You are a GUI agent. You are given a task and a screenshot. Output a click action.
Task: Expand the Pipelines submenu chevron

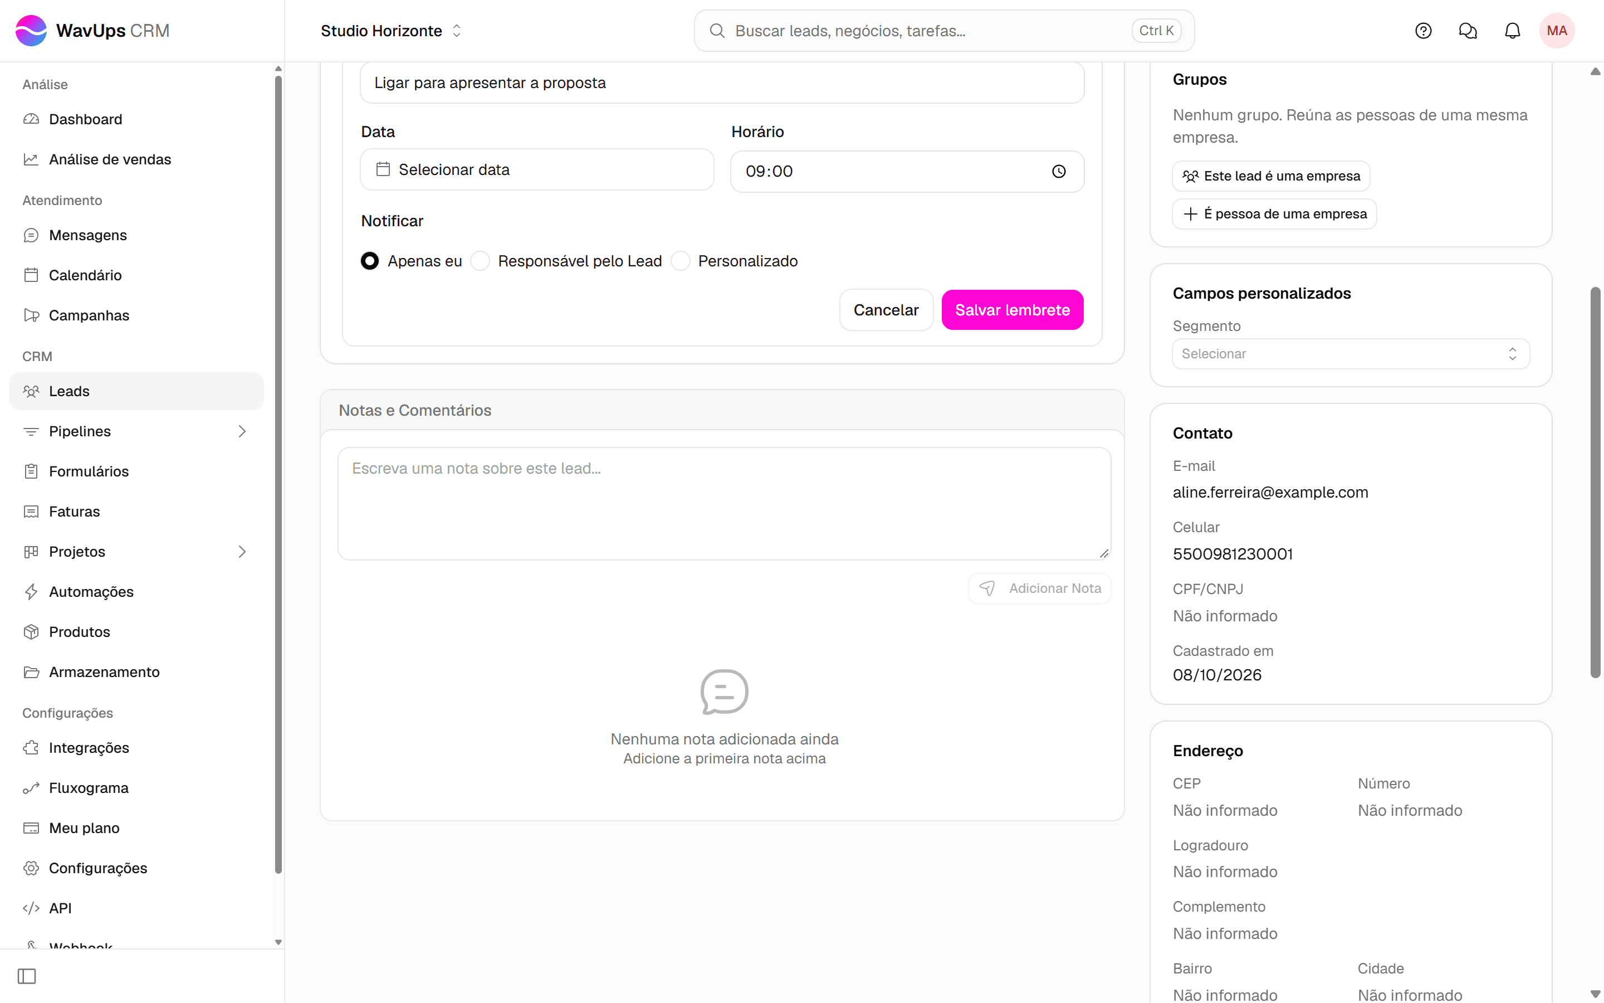click(242, 431)
